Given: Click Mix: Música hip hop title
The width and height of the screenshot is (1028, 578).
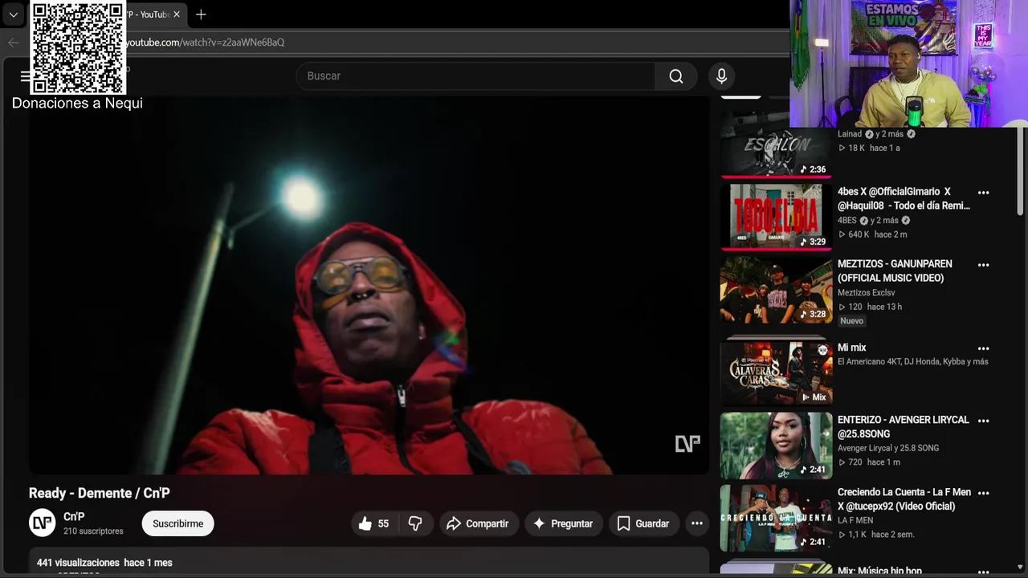Looking at the screenshot, I should (x=879, y=572).
